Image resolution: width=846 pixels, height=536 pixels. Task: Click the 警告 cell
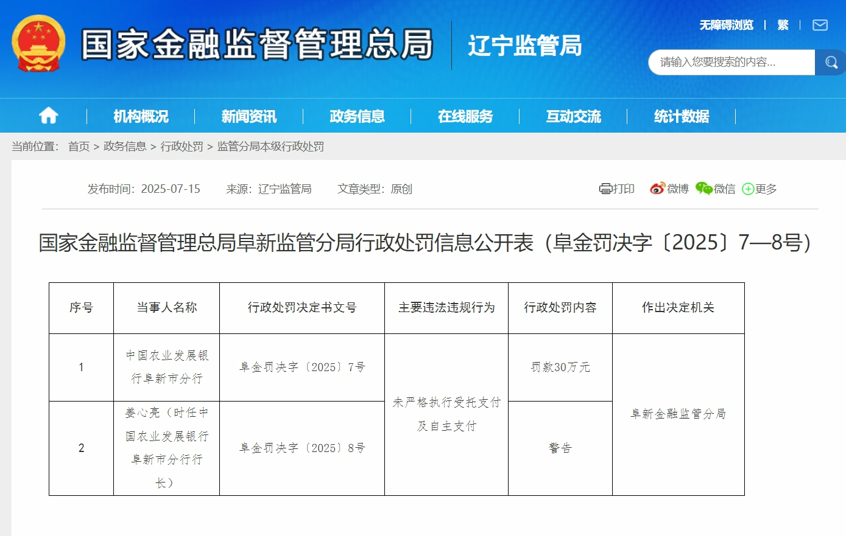pos(560,448)
